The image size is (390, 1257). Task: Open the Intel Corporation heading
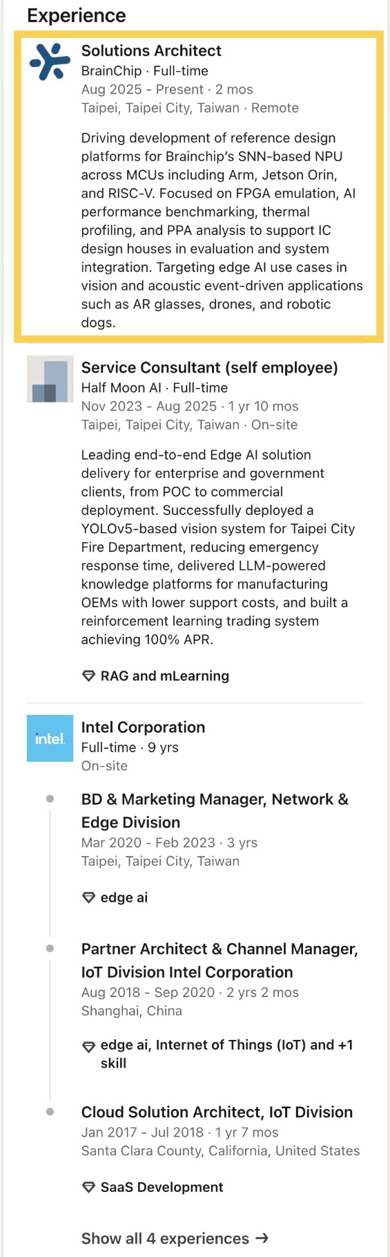143,727
